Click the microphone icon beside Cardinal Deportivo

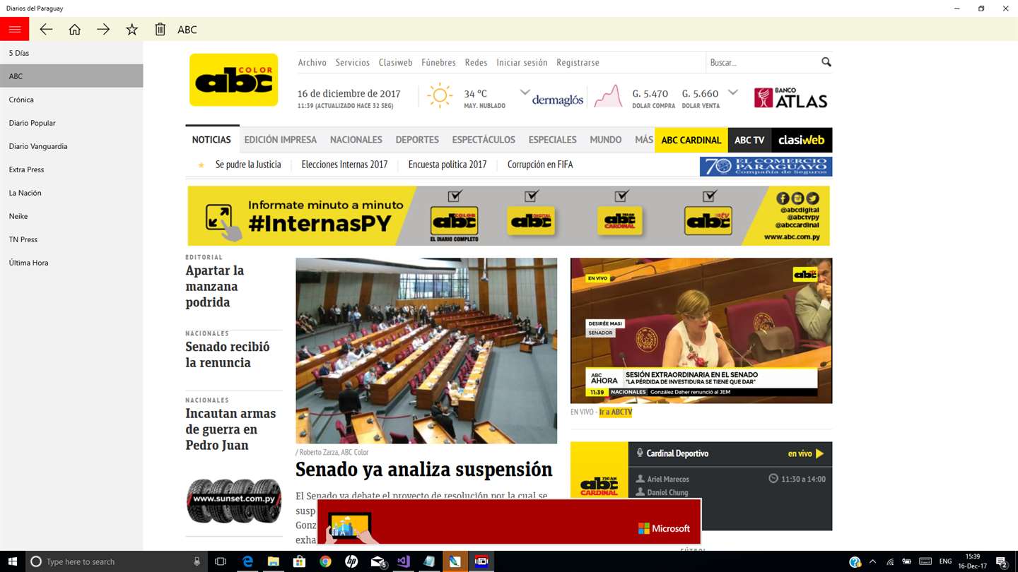coord(640,453)
